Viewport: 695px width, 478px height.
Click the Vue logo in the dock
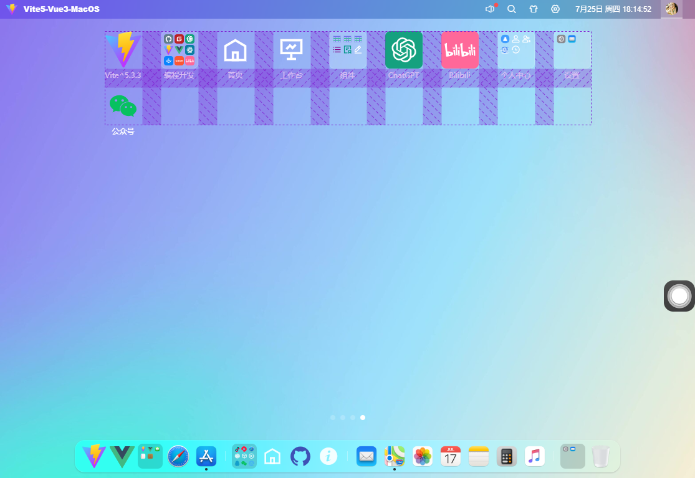click(x=122, y=456)
